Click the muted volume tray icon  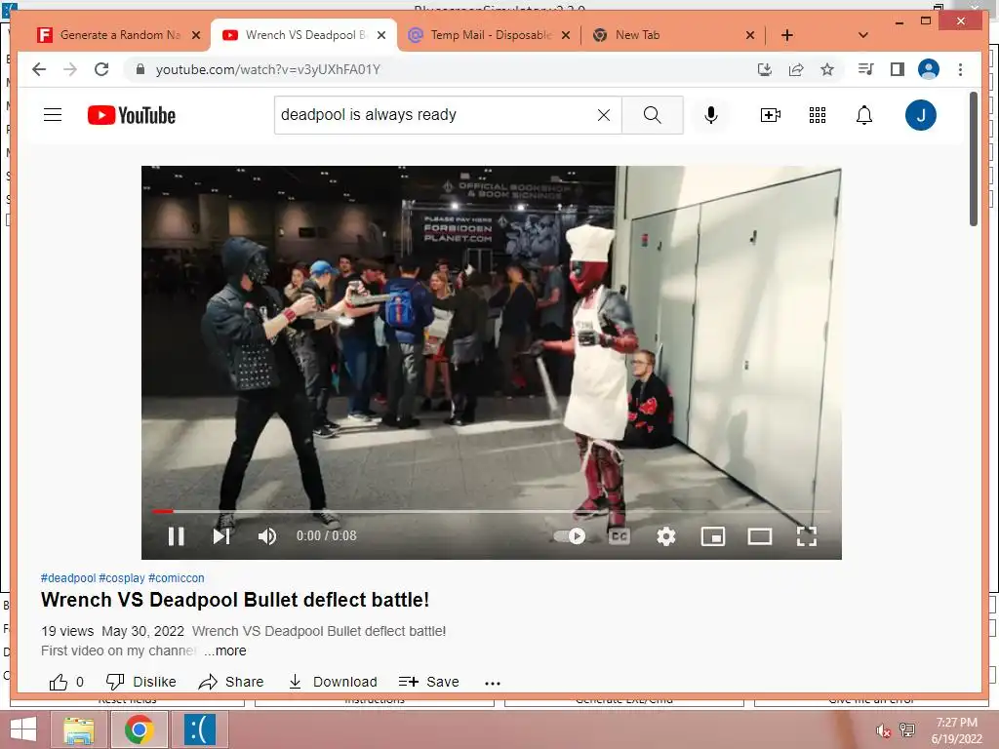pos(883,730)
